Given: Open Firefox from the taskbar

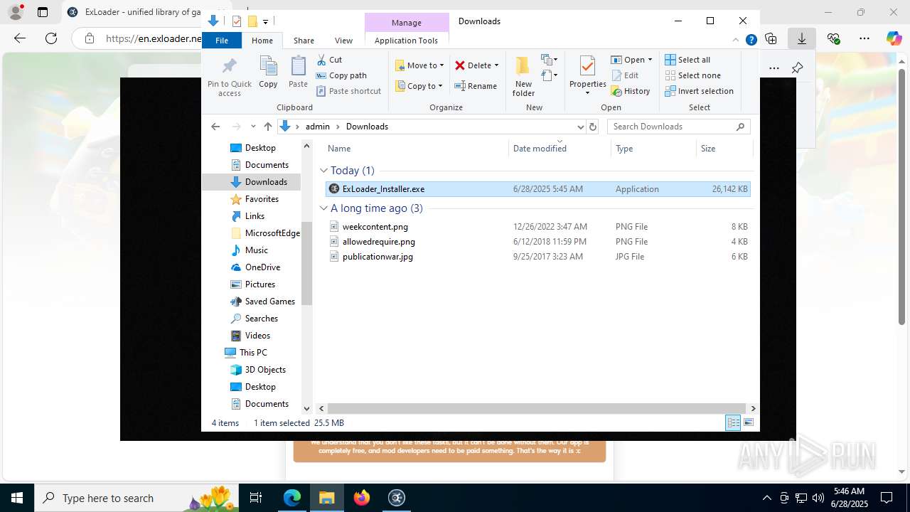Looking at the screenshot, I should 362,498.
